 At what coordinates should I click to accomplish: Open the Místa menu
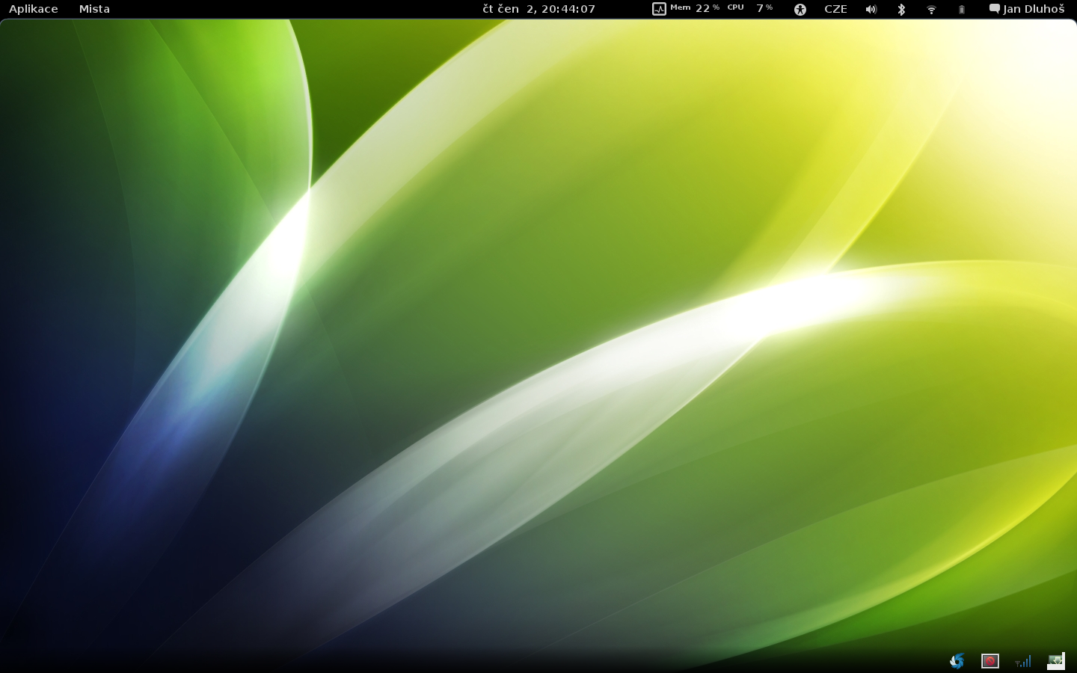[x=94, y=9]
